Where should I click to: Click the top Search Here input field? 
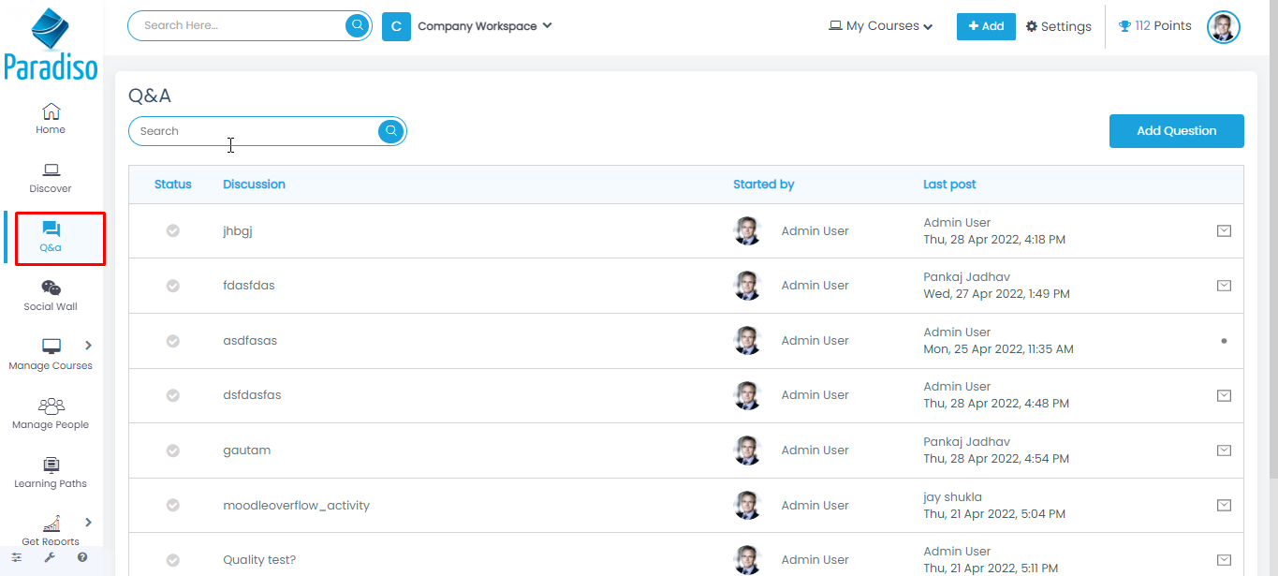239,25
